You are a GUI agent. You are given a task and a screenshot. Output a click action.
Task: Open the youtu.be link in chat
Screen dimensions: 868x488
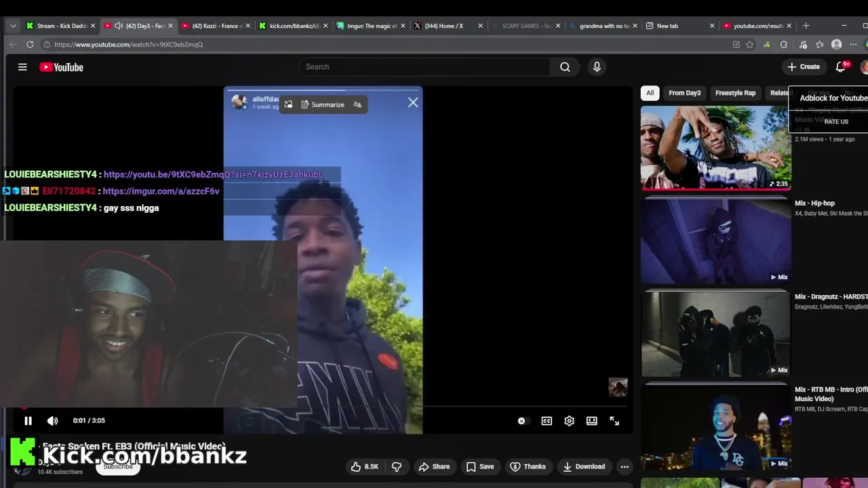pyautogui.click(x=213, y=174)
